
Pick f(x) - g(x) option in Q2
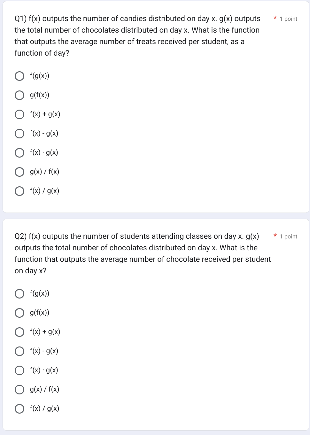coord(19,351)
